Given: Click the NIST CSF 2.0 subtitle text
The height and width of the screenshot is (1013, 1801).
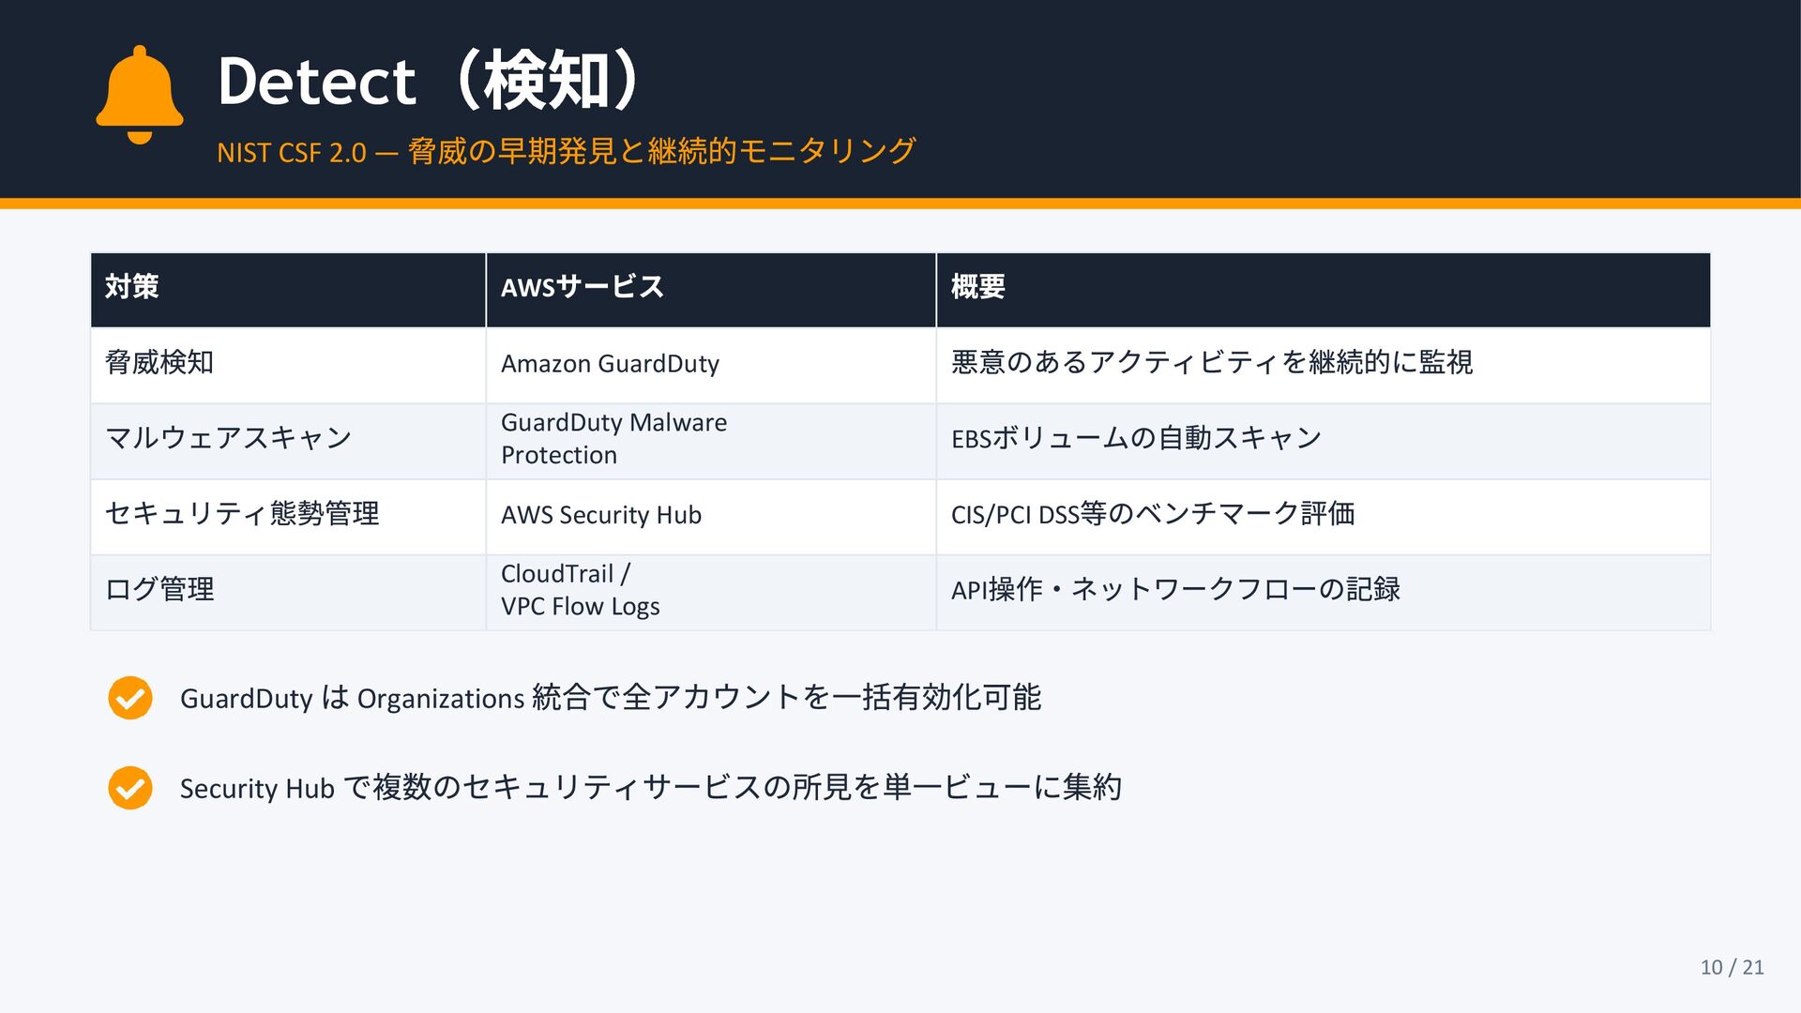Looking at the screenshot, I should (566, 152).
